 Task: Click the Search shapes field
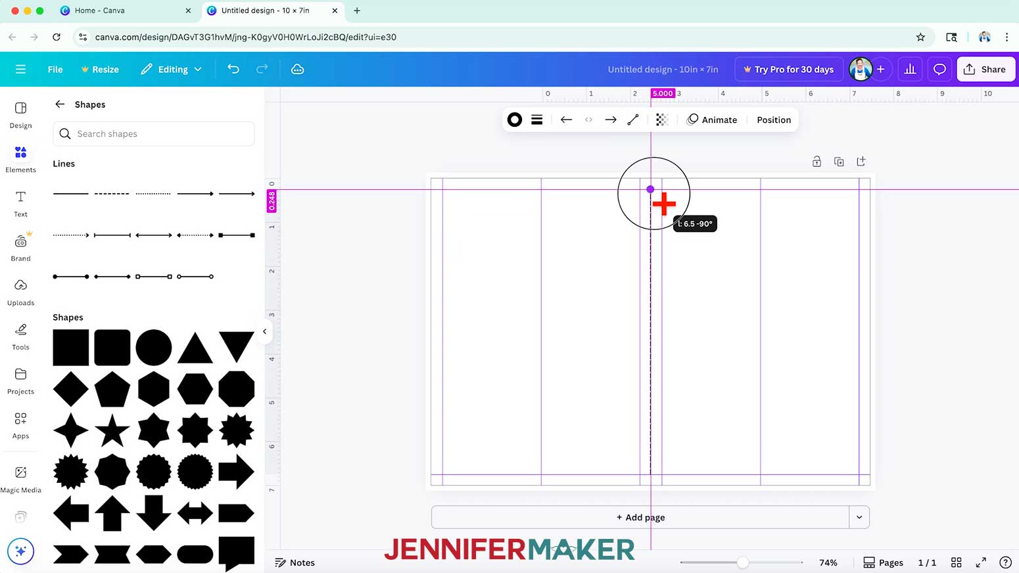154,133
